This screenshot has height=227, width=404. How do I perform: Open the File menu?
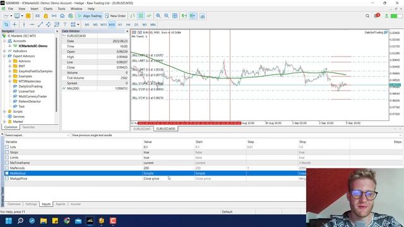(x=11, y=9)
